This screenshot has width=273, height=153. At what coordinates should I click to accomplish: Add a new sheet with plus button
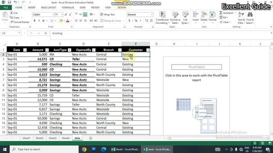(x=90, y=138)
